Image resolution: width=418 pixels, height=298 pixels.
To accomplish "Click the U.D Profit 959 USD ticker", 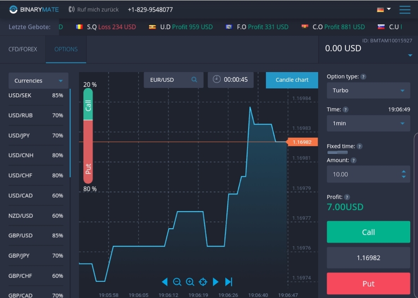I will [181, 27].
